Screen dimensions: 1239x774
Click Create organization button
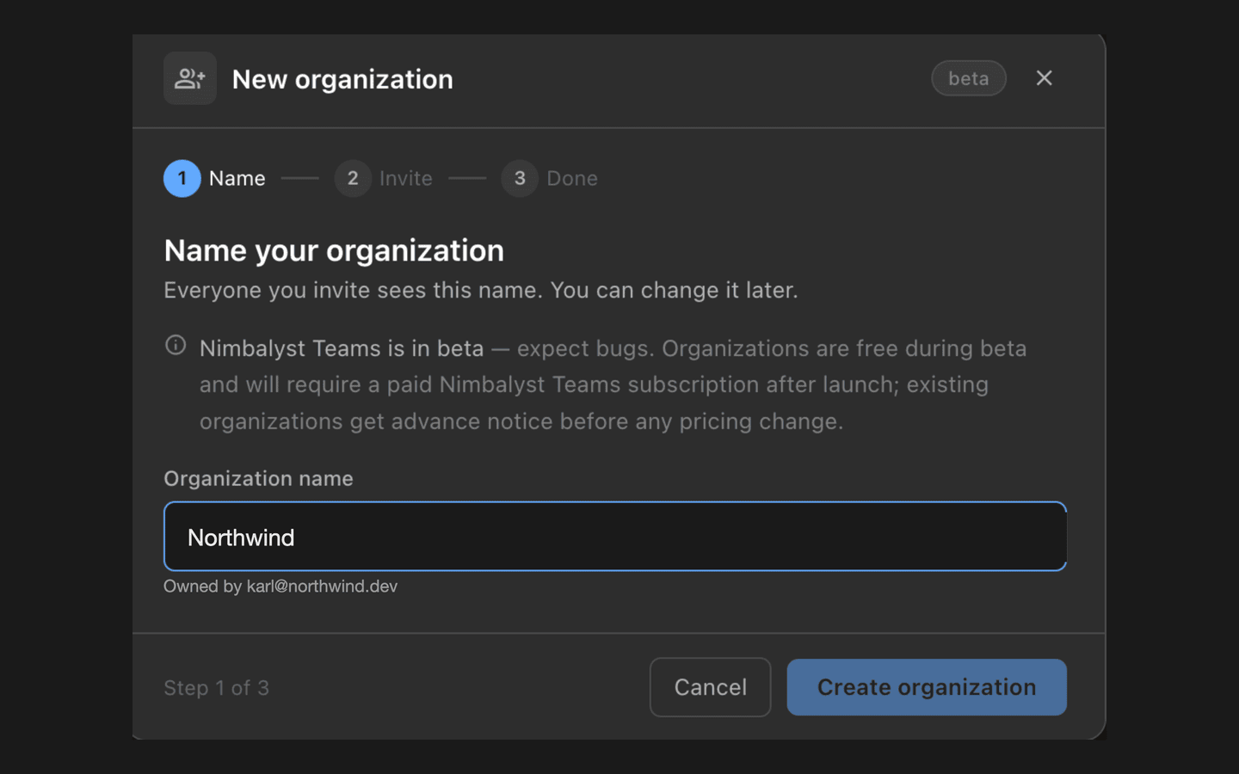click(x=927, y=687)
